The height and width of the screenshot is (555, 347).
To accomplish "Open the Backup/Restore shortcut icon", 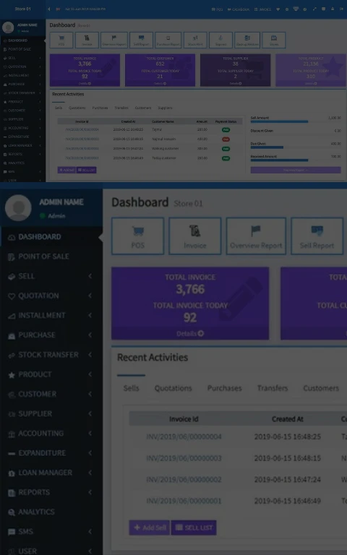I will (247, 40).
